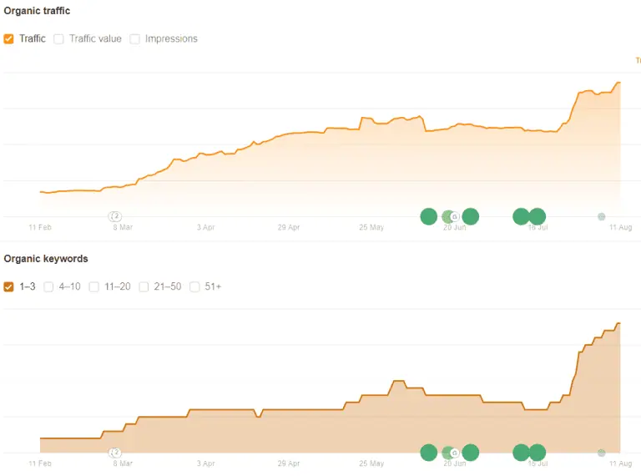
Task: Select green marker right of 'G' icon in traffic chart
Action: tap(471, 216)
